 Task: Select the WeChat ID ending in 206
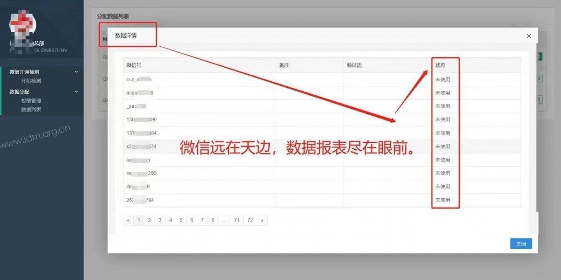(141, 173)
